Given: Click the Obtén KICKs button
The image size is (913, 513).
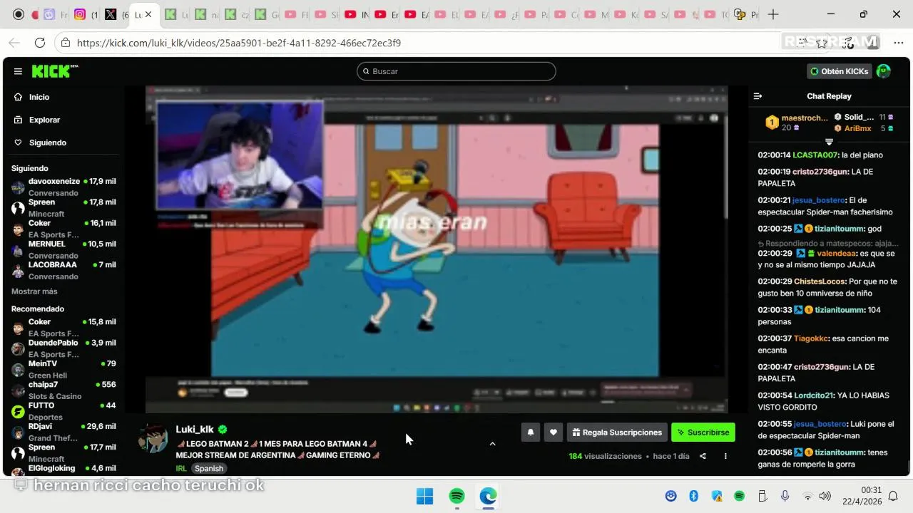Looking at the screenshot, I should pyautogui.click(x=840, y=71).
